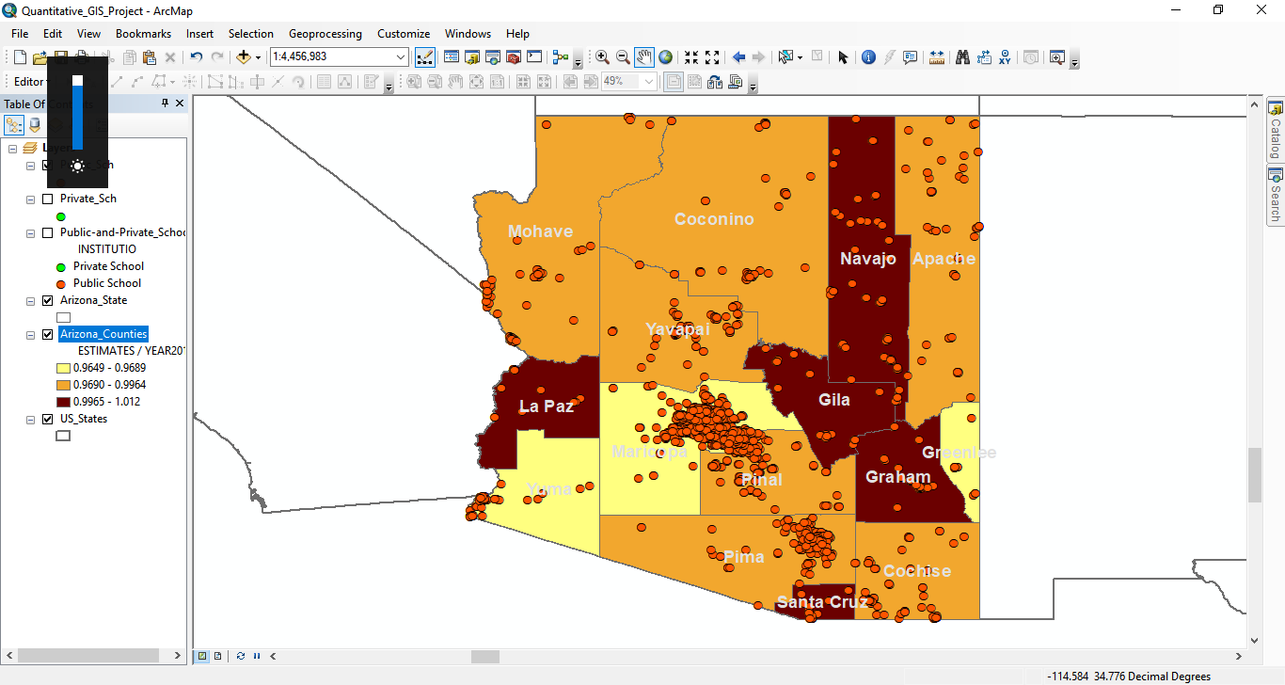The width and height of the screenshot is (1285, 685).
Task: Open the 49% zoom percentage dropdown
Action: 649,81
